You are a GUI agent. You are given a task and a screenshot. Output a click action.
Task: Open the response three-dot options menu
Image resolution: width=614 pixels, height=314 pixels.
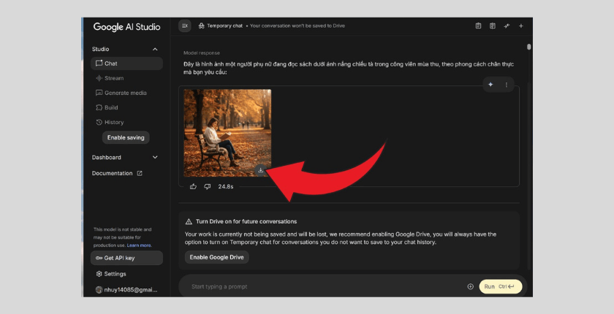(507, 85)
